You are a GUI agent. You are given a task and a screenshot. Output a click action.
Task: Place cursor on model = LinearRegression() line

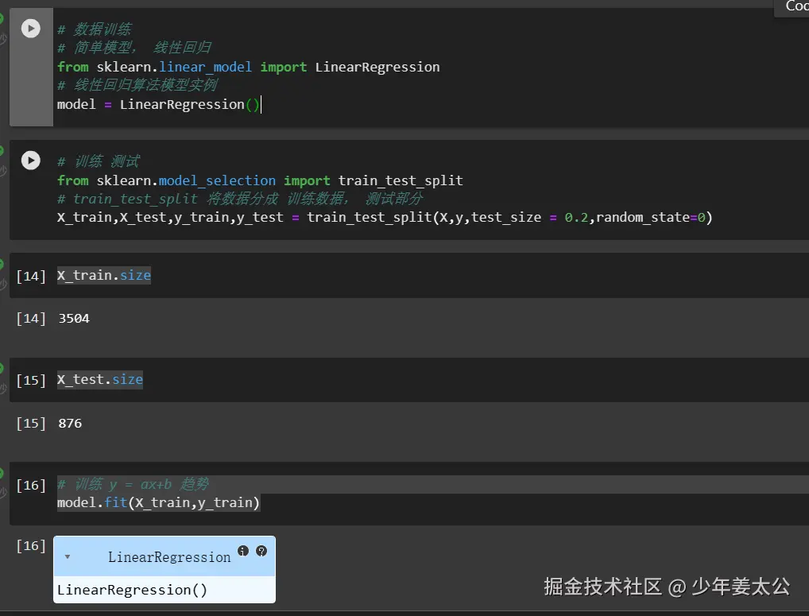tap(158, 104)
